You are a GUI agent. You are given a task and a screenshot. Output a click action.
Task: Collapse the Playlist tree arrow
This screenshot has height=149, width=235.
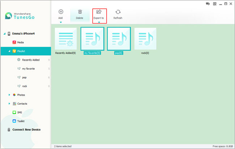pos(9,51)
